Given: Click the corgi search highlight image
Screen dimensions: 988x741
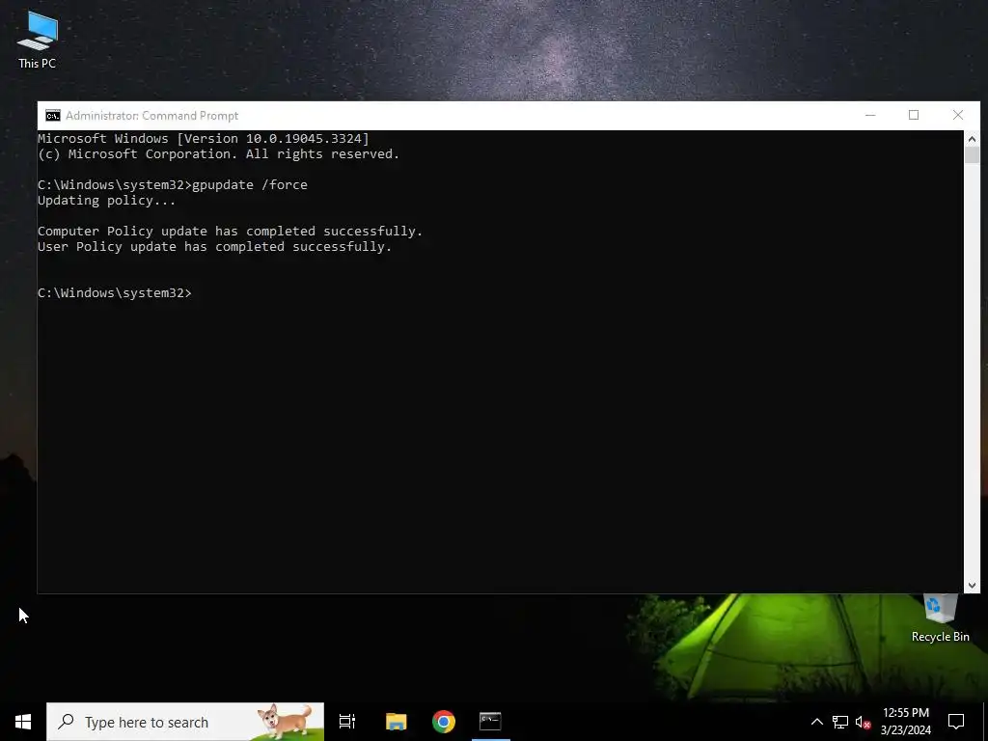Looking at the screenshot, I should click(285, 722).
